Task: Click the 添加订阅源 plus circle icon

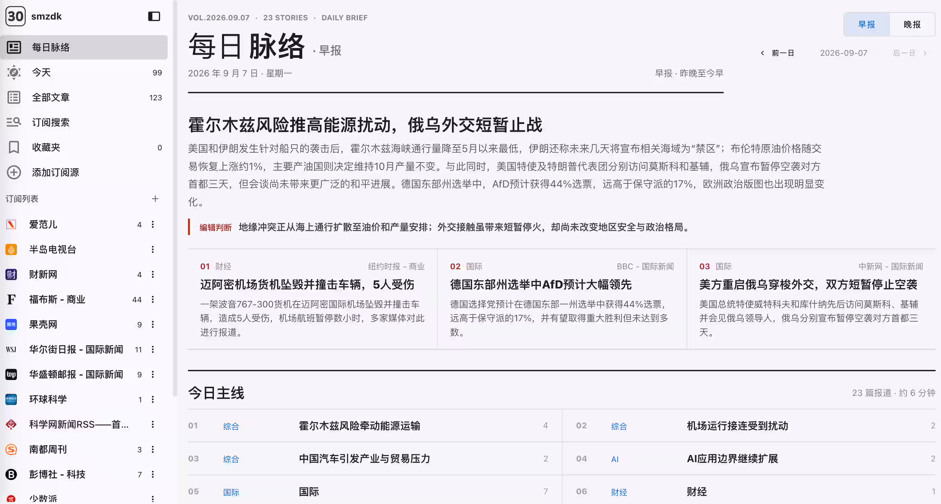Action: click(x=14, y=173)
